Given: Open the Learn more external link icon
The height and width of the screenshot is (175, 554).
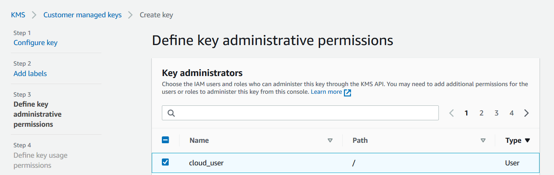Looking at the screenshot, I should [x=348, y=92].
